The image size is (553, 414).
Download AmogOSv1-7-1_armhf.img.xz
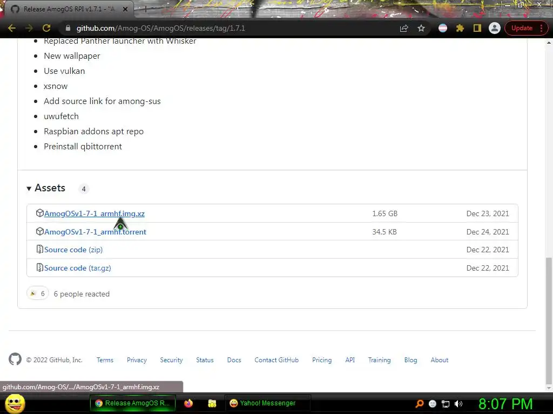coord(94,213)
